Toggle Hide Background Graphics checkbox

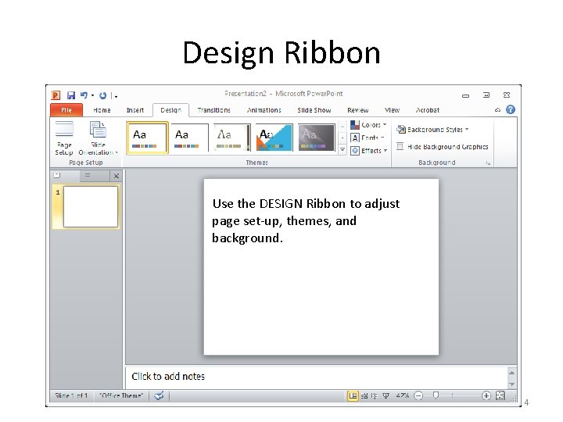400,146
